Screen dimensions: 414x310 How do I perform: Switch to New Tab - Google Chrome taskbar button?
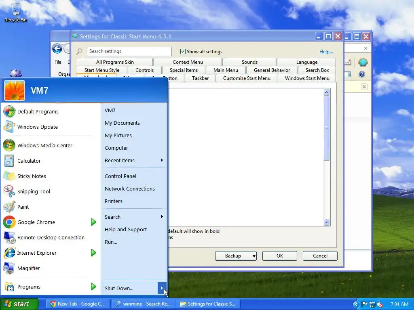(78, 304)
